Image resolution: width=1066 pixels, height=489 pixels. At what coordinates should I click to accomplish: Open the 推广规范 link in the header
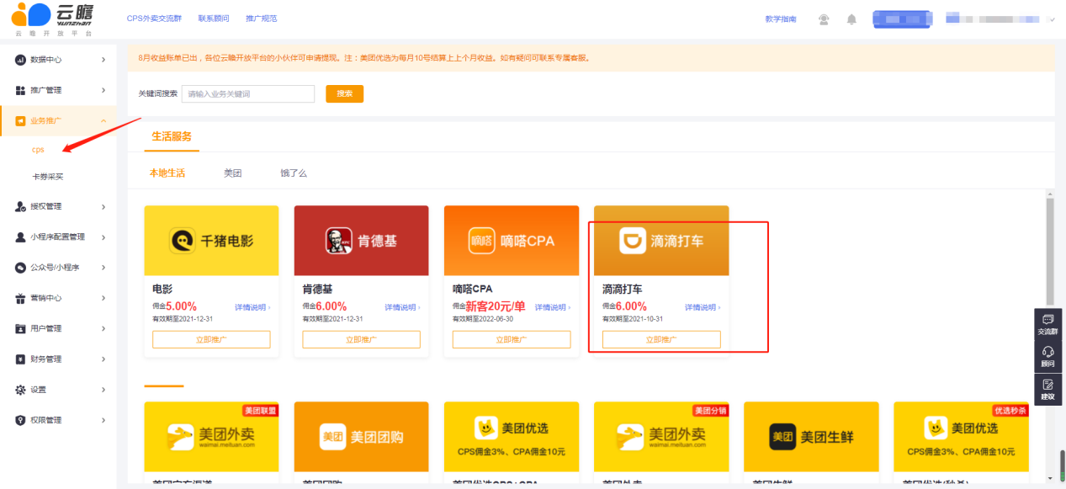coord(262,19)
